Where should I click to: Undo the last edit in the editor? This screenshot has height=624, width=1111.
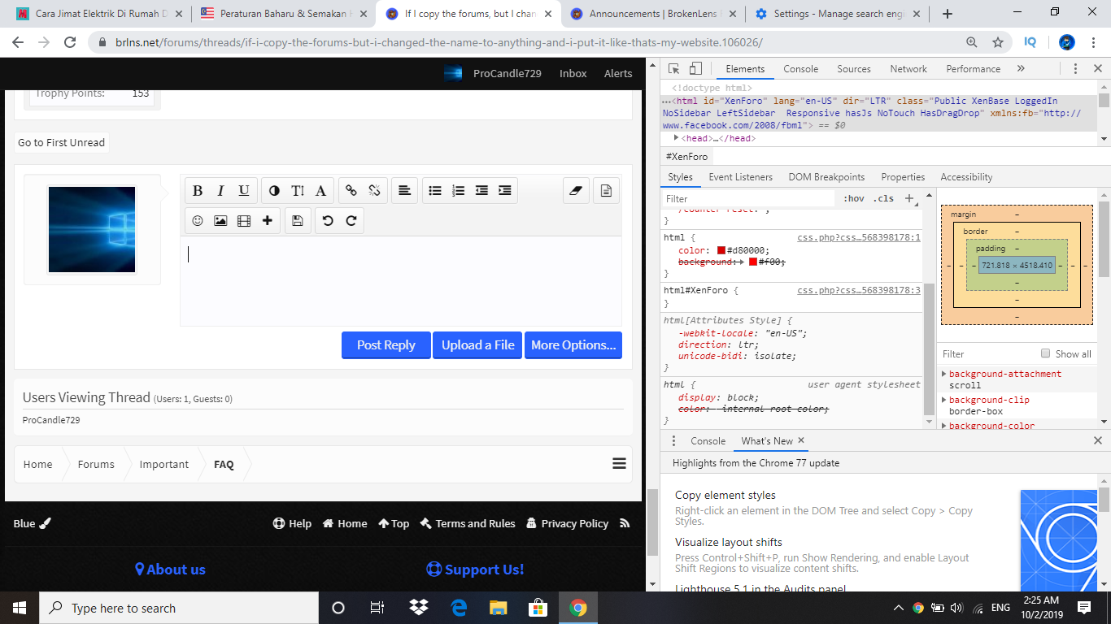click(328, 221)
